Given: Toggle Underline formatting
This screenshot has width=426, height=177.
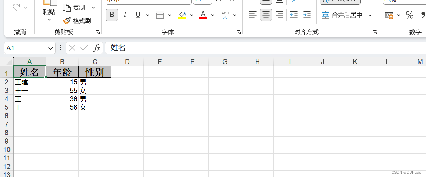Looking at the screenshot, I should (138, 15).
